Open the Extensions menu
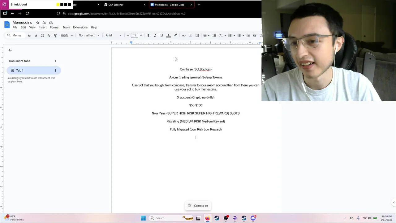This screenshot has height=223, width=396. pyautogui.click(x=80, y=27)
